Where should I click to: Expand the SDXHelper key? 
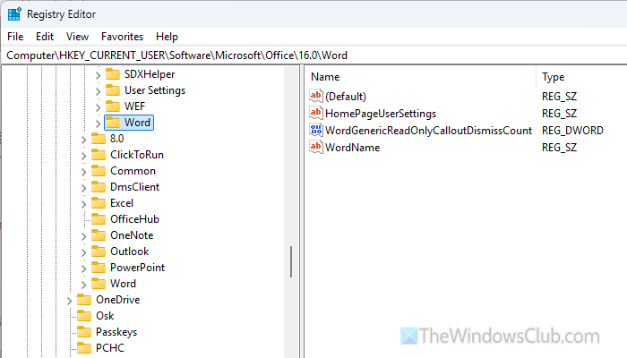(98, 74)
